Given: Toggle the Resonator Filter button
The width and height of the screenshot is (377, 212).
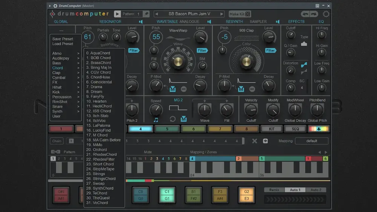Looking at the screenshot, I should pyautogui.click(x=134, y=51).
